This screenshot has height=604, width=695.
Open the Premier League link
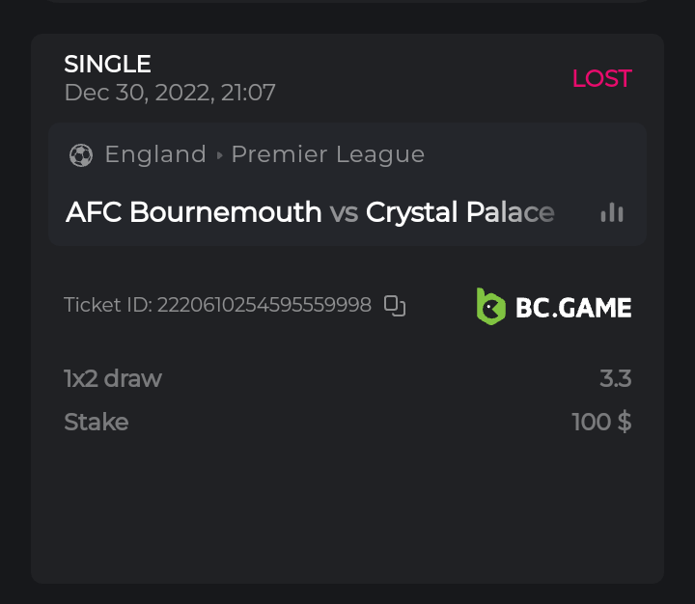point(328,154)
